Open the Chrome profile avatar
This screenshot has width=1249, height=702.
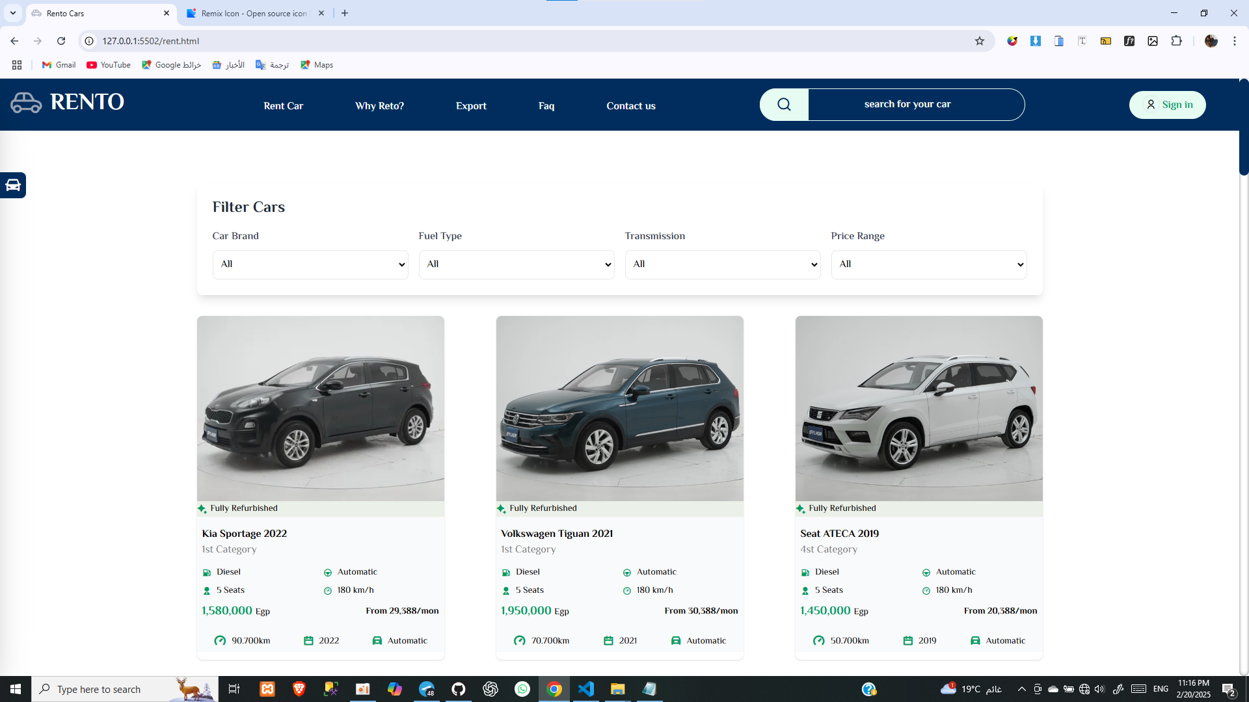tap(1211, 41)
